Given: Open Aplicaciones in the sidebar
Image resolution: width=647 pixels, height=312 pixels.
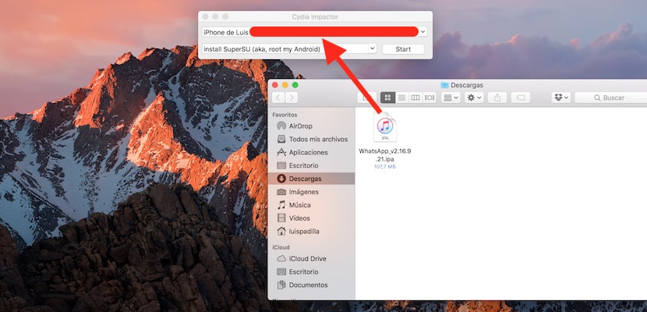Looking at the screenshot, I should (x=312, y=152).
